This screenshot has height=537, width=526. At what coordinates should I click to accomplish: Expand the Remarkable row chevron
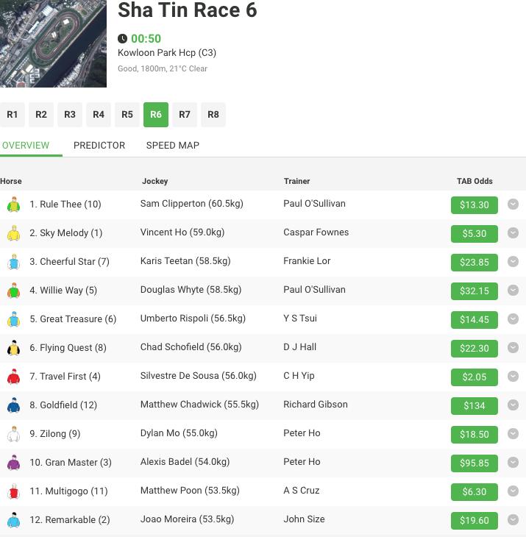pos(513,519)
